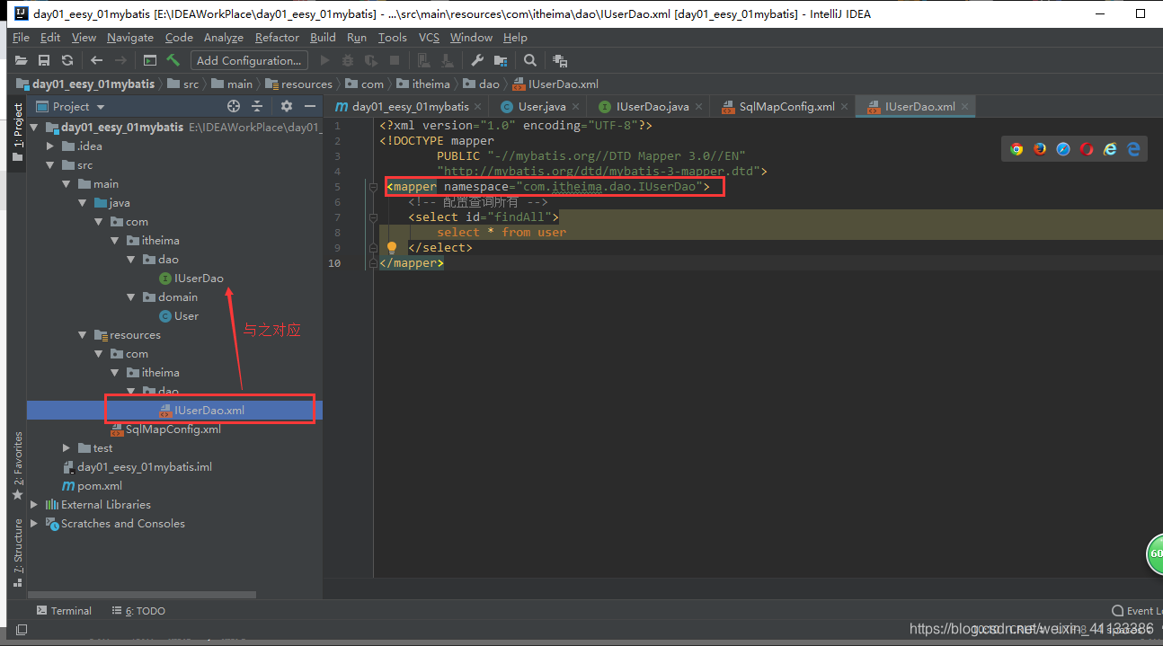Preview the XML in Edge browser icon
This screenshot has height=646, width=1163.
(1133, 149)
